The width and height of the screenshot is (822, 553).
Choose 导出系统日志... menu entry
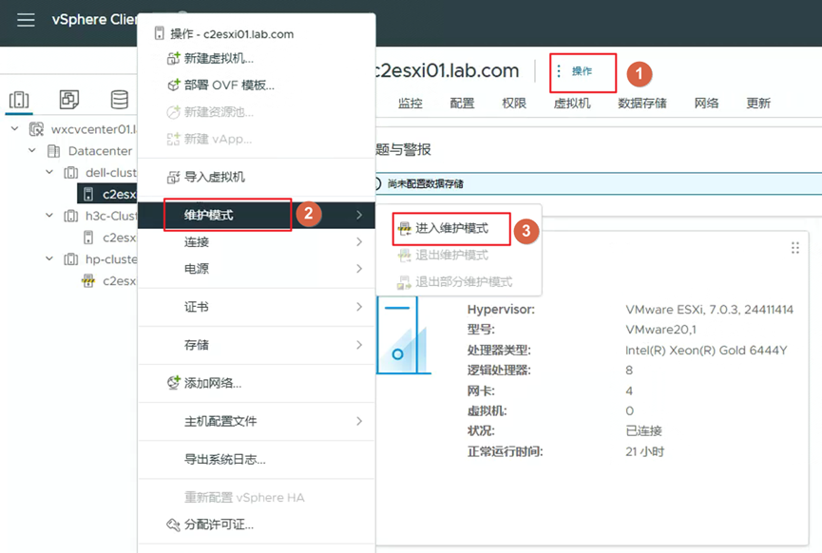[257, 459]
